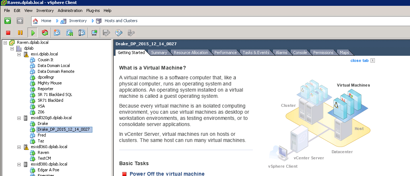Collapse the dplab datacenter node
The height and width of the screenshot is (176, 410).
[x=12, y=49]
